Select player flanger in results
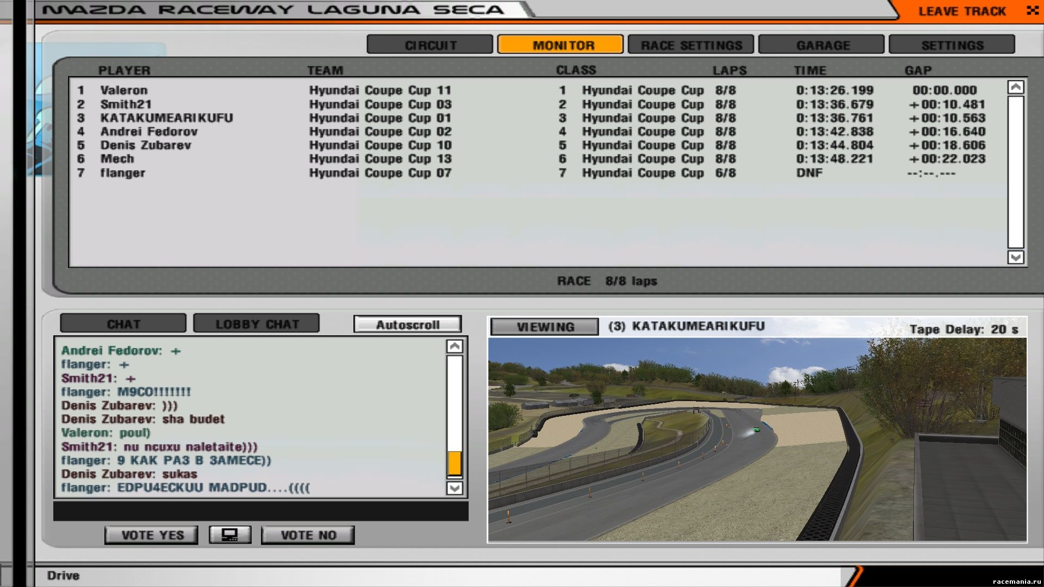The width and height of the screenshot is (1044, 587). click(x=123, y=173)
